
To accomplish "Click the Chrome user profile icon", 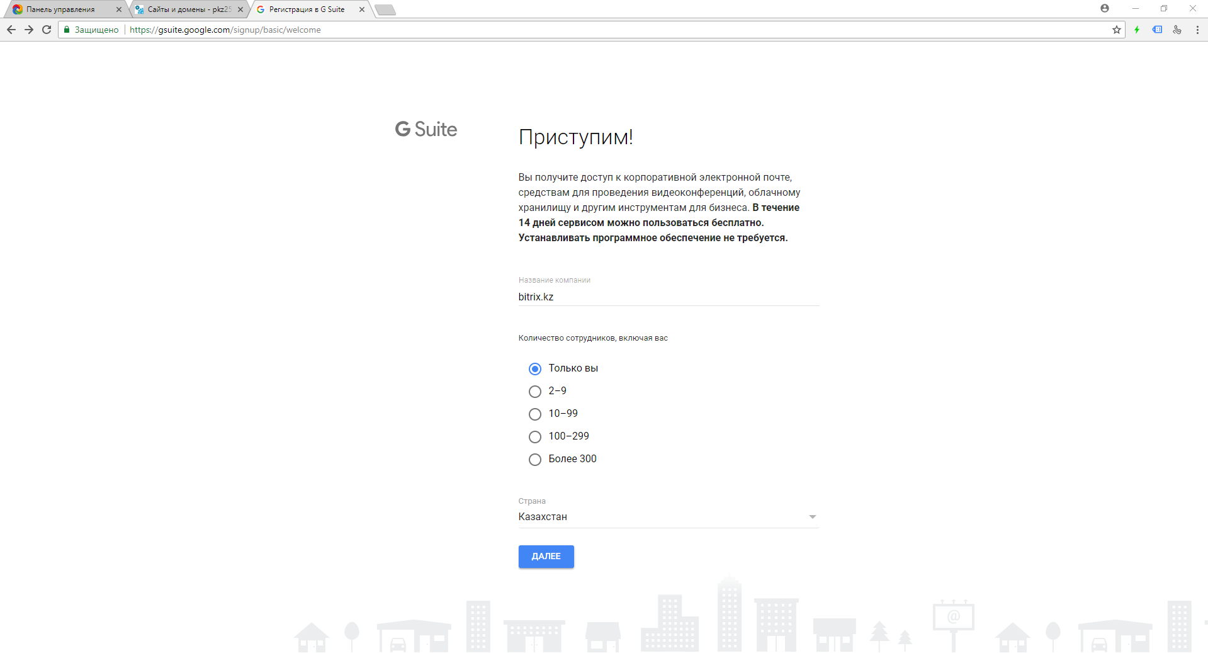I will (1104, 8).
